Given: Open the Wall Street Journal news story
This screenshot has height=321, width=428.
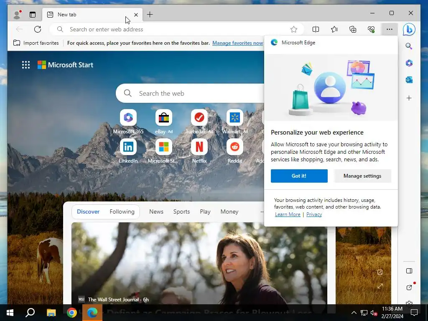Looking at the screenshot, I should 199,263.
